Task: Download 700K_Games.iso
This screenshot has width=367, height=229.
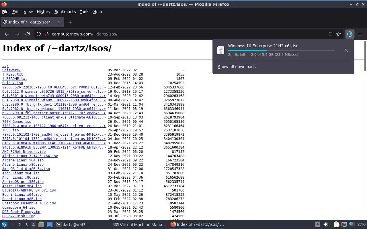Action: 17,122
